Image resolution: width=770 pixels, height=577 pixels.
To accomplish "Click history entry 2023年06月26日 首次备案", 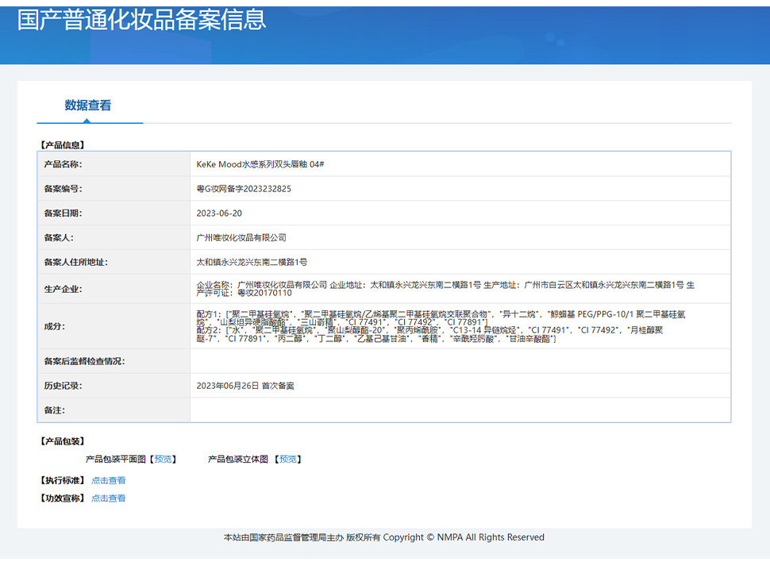I will coord(245,386).
